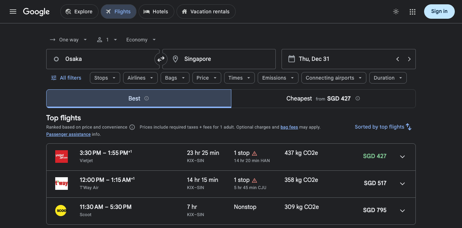Click the All filters sliders icon

pyautogui.click(x=54, y=78)
